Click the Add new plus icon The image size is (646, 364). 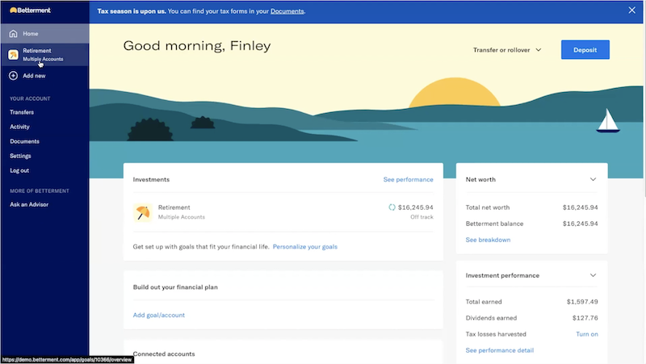(x=13, y=75)
